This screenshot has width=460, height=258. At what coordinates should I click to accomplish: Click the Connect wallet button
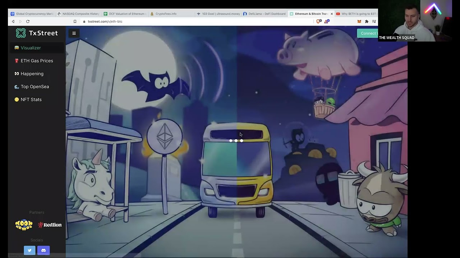(x=367, y=33)
